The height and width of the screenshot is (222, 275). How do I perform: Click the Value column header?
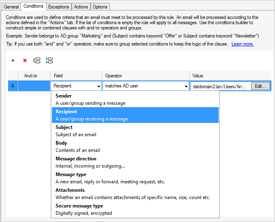coord(230,76)
